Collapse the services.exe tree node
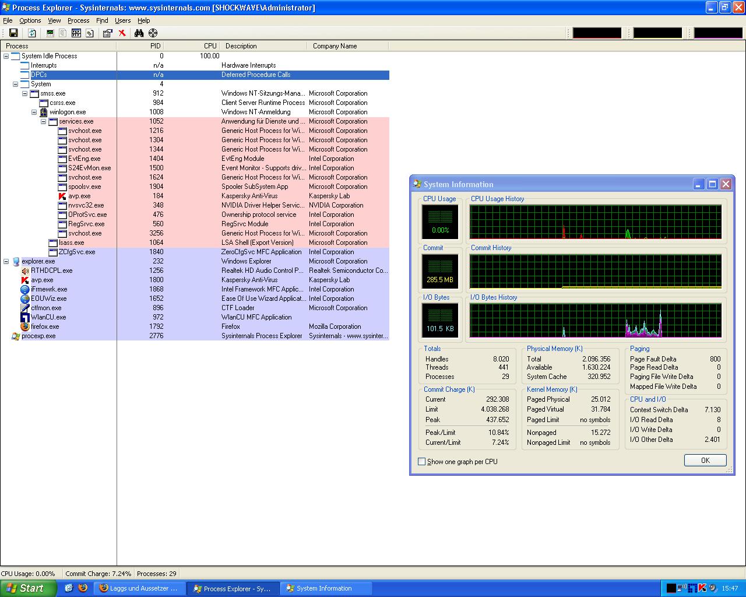746x597 pixels. [44, 121]
